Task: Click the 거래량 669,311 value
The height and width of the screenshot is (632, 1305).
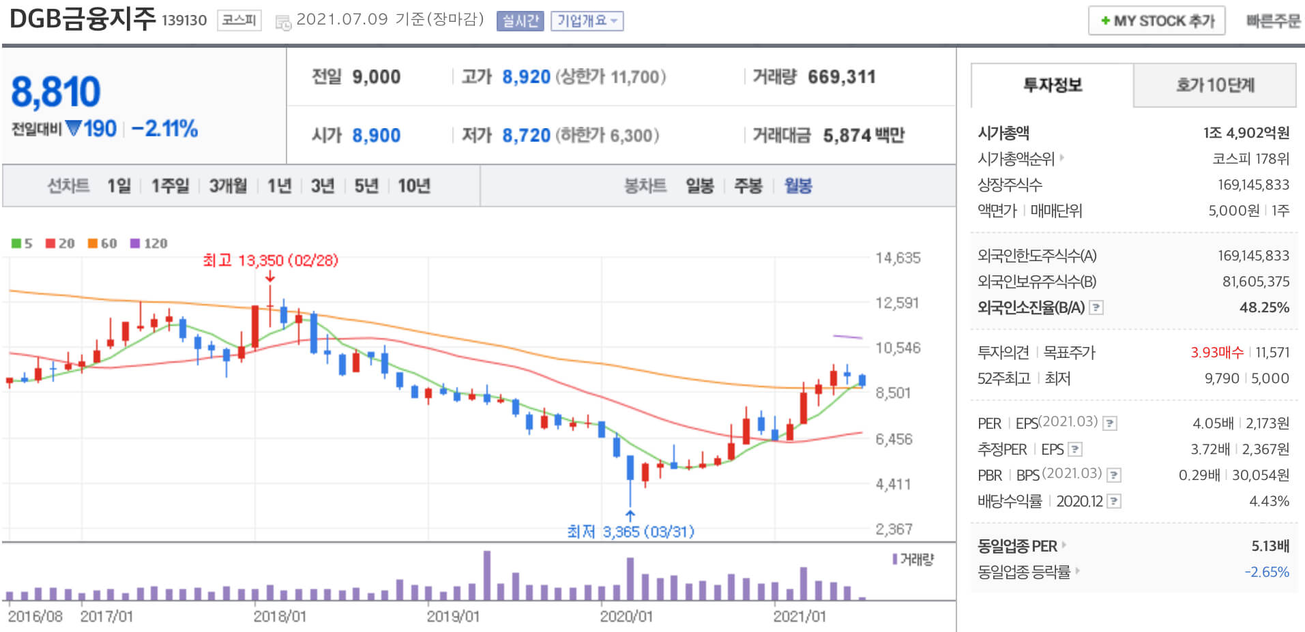Action: 842,77
